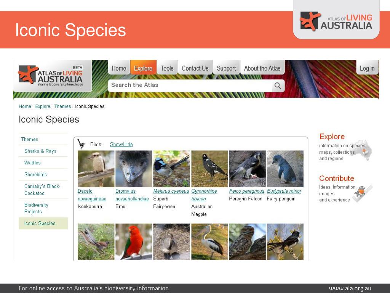The height and width of the screenshot is (293, 390).
Task: Select Iconic Species in the sidebar
Action: 43,223
